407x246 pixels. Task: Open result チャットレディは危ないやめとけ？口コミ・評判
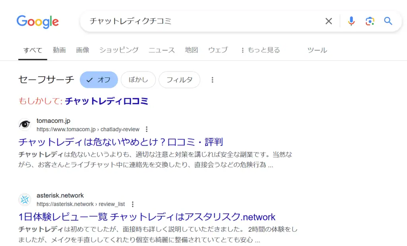click(121, 142)
